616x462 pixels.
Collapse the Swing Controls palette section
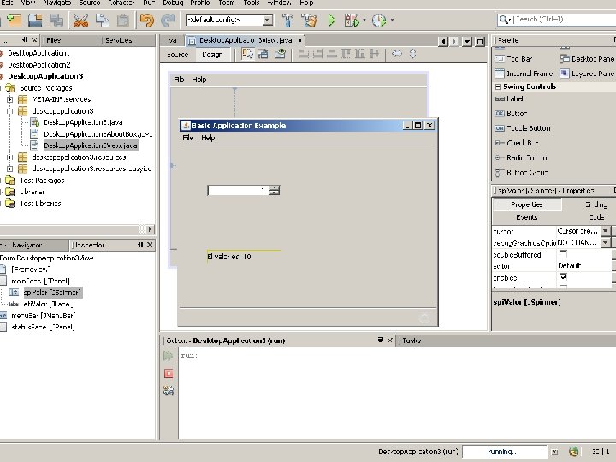(x=498, y=86)
